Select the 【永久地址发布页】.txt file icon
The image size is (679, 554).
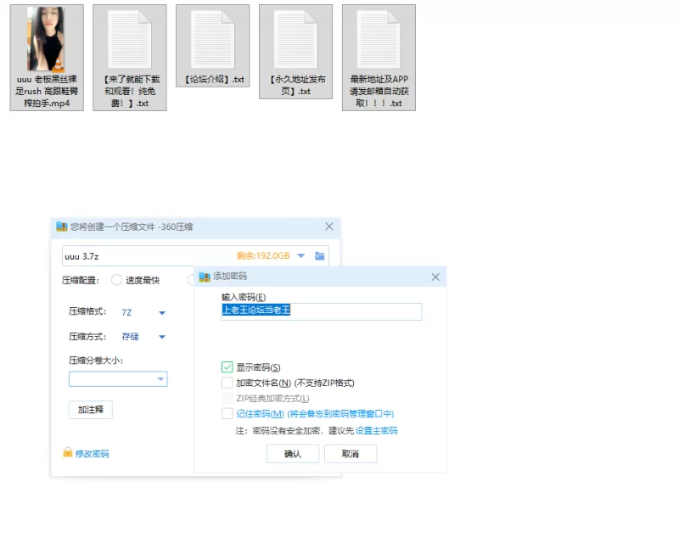[295, 39]
